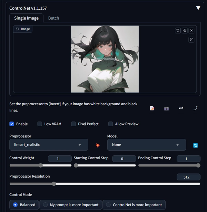Click the Control Mode label
The width and height of the screenshot is (207, 212).
(21, 195)
